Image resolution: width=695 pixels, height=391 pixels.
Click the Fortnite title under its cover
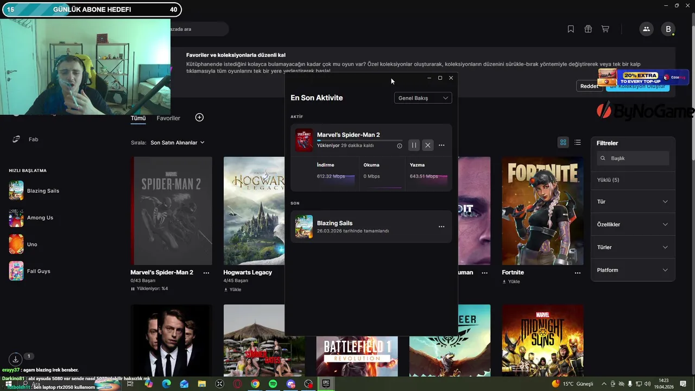pos(513,273)
